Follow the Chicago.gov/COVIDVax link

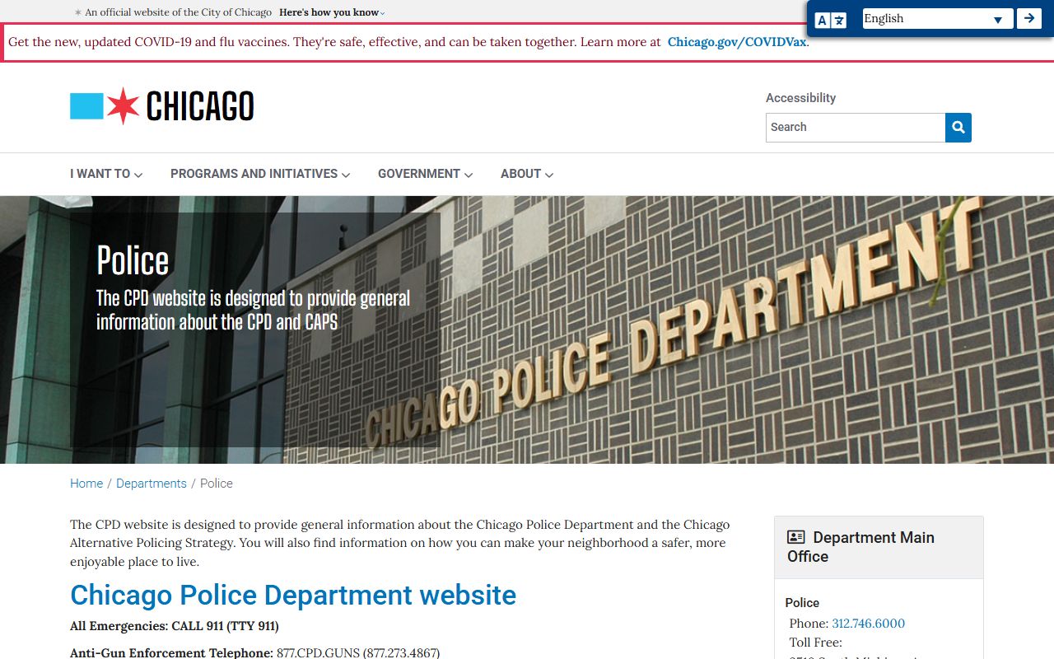click(x=737, y=42)
